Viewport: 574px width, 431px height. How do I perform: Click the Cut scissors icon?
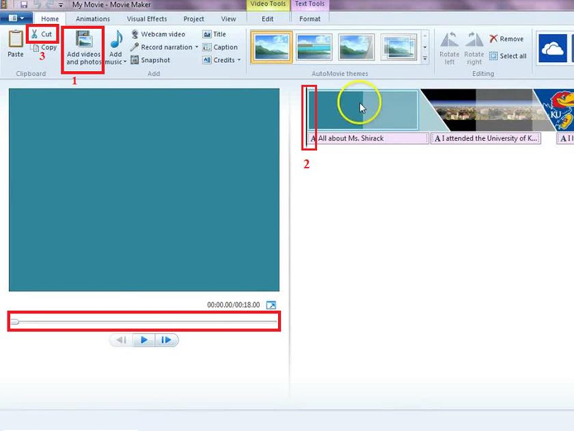pos(34,34)
